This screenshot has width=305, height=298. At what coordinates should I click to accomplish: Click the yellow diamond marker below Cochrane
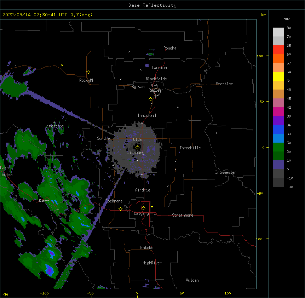tap(120, 209)
